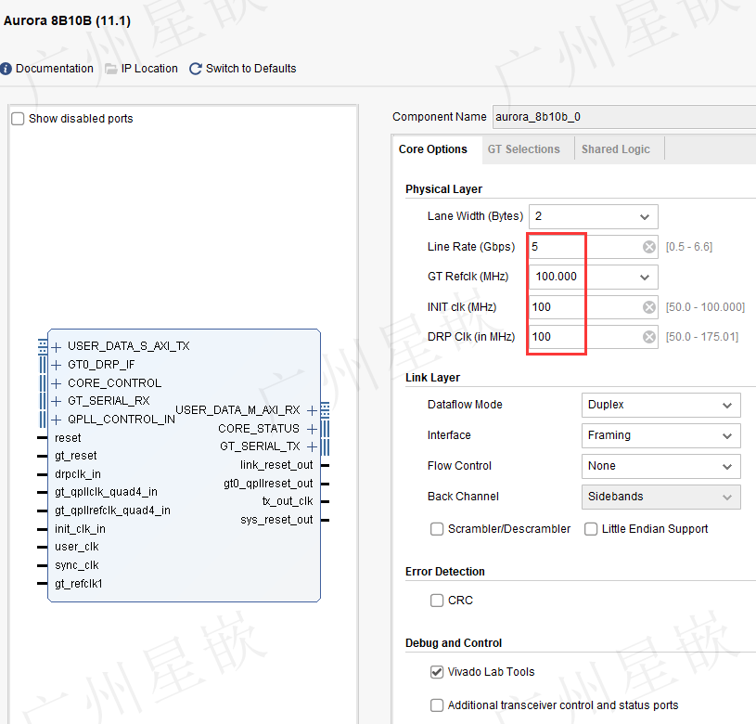The image size is (756, 724).
Task: Select the reset port in the block diagram
Action: [x=68, y=438]
